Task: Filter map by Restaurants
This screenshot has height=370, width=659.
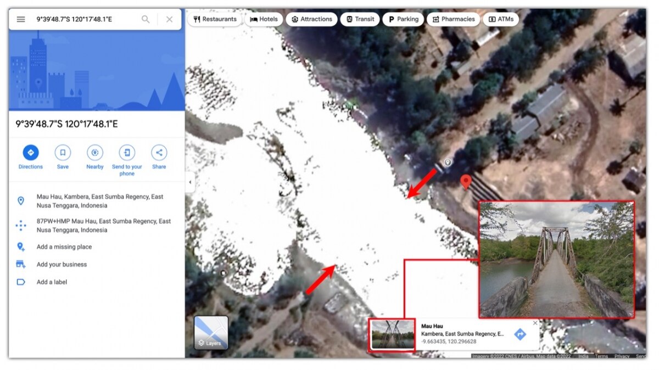Action: [x=215, y=19]
